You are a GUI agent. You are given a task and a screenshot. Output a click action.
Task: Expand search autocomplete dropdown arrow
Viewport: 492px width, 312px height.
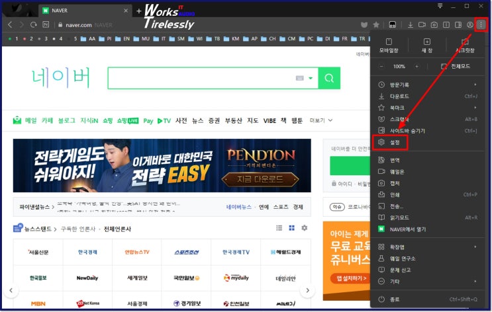(311, 78)
